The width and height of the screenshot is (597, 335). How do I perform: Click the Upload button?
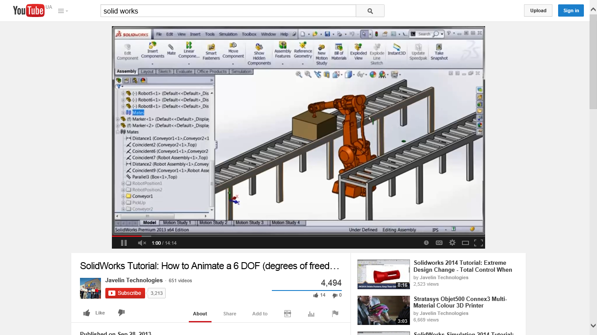coord(538,10)
